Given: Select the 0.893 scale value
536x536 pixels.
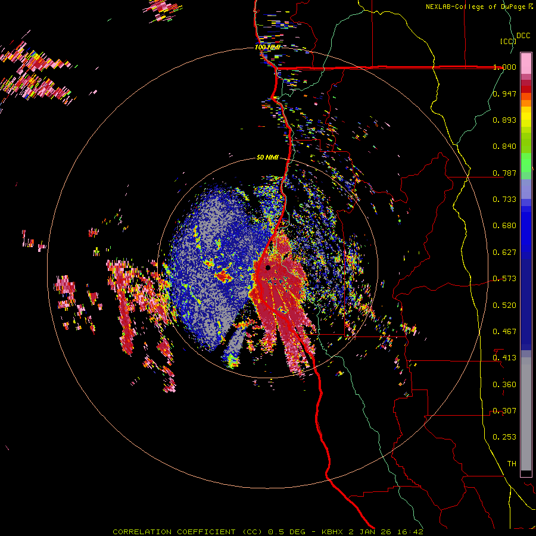Looking at the screenshot, I should [x=504, y=120].
